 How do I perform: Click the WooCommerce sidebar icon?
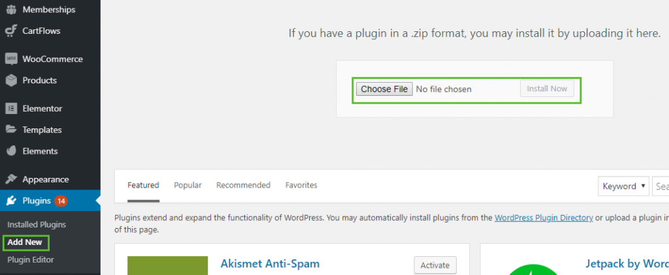point(10,59)
